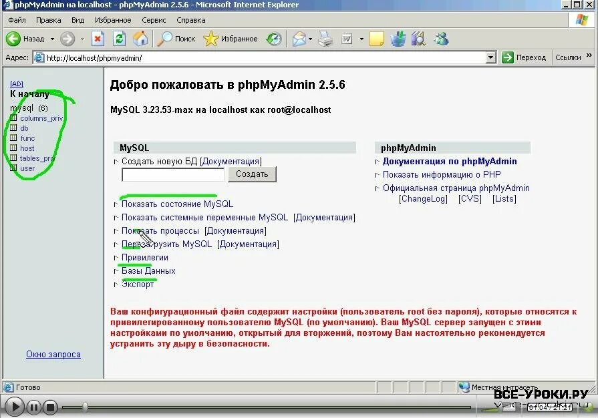Click Показать информацию о PHP link
This screenshot has width=598, height=418.
(x=442, y=174)
